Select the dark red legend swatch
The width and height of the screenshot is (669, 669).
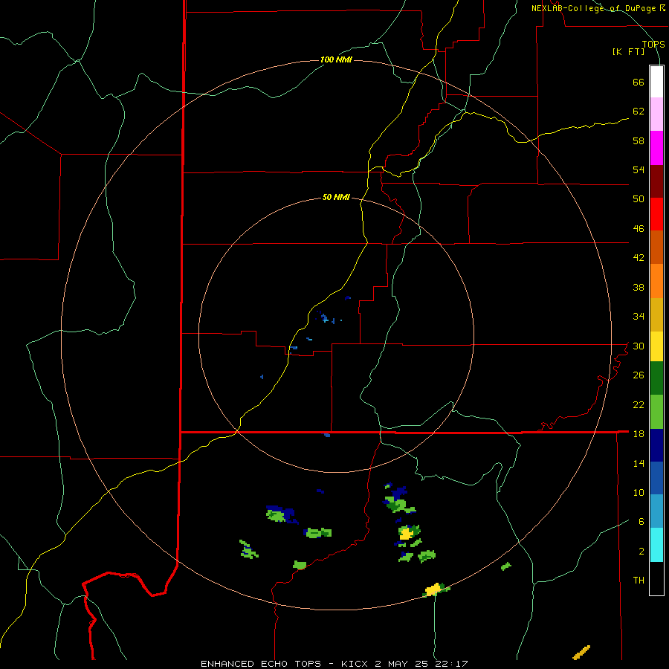click(656, 181)
